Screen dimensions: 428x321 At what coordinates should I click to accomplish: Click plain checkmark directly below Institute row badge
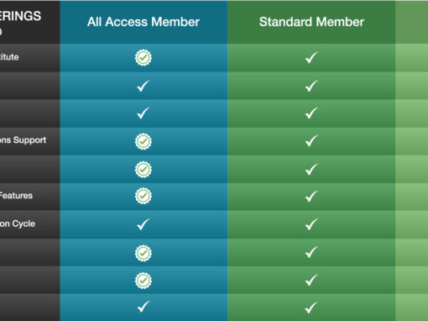144,86
